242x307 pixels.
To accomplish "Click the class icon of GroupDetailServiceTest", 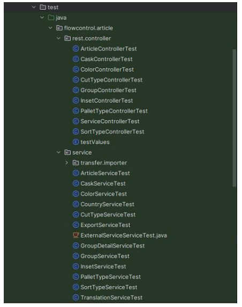I will point(76,245).
